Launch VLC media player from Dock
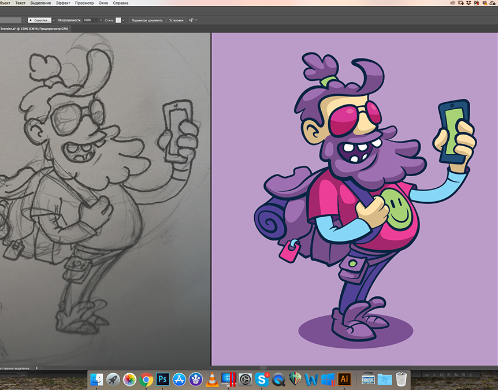This screenshot has height=390, width=498. point(212,379)
